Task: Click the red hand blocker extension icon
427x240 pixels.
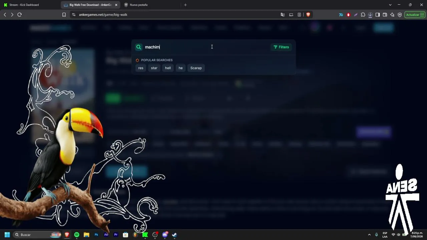Action: (348, 15)
